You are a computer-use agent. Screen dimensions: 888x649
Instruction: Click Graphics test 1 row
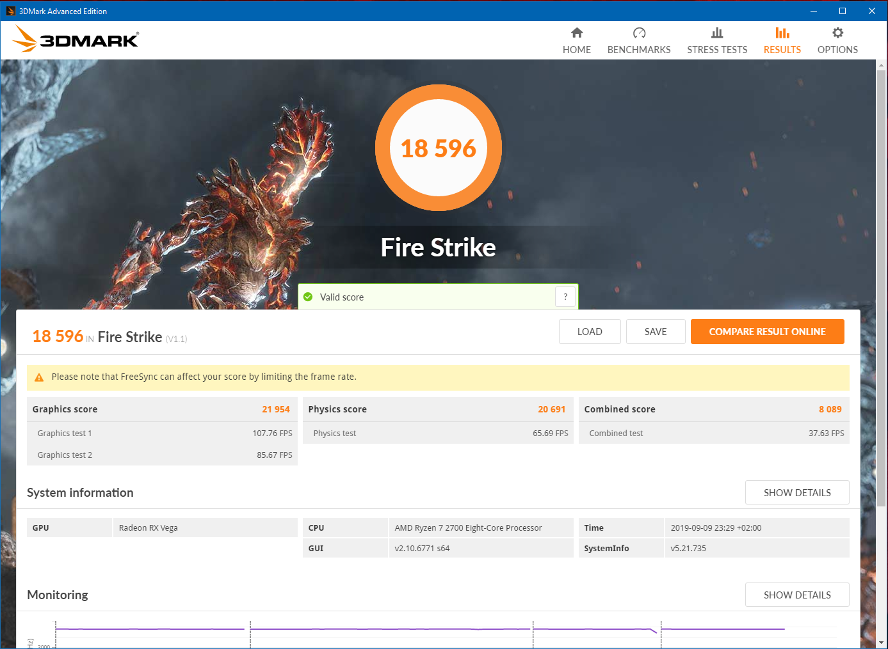click(162, 433)
